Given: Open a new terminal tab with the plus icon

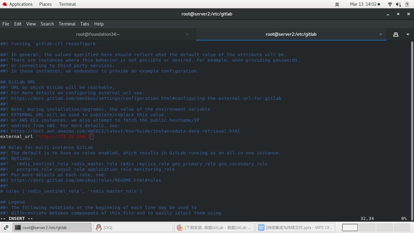Looking at the screenshot, I should pos(396,34).
